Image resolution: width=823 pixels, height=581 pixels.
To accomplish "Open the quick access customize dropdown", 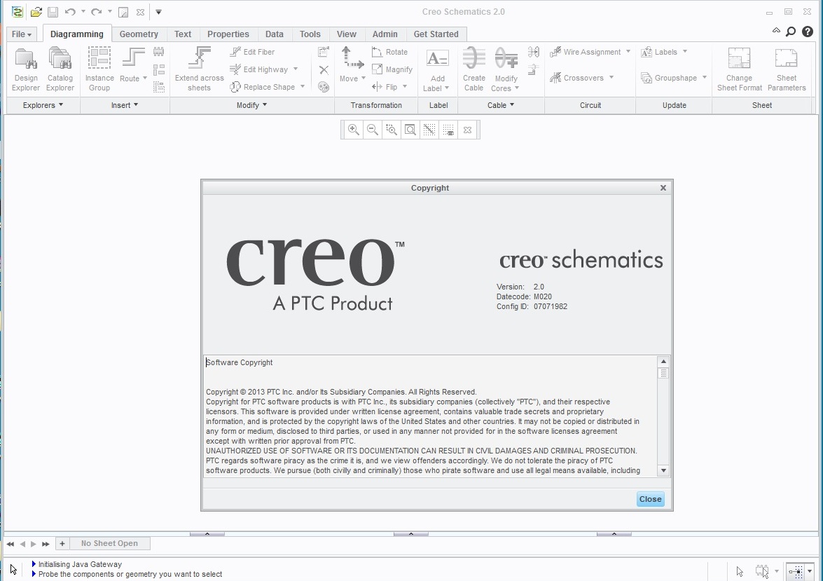I will (158, 11).
